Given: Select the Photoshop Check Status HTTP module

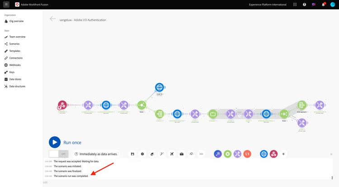Looking at the screenshot, I should click(x=266, y=114).
